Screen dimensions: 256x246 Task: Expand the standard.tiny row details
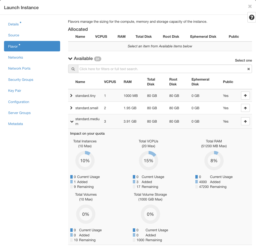coord(71,96)
